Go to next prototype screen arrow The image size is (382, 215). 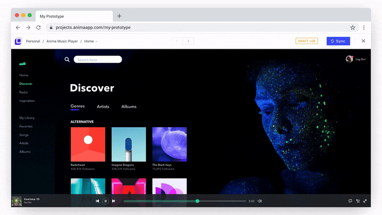(x=189, y=41)
